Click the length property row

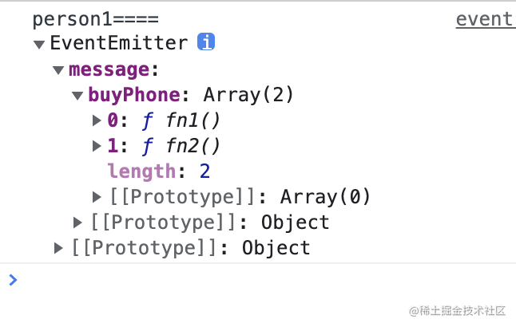point(159,171)
